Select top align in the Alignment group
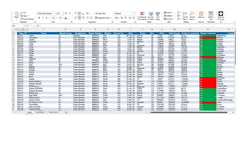247x166 pixels. click(76, 13)
